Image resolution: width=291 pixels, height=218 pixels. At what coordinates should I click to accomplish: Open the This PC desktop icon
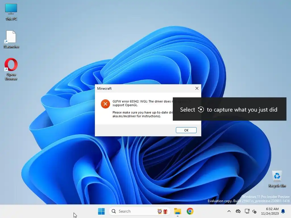click(11, 12)
